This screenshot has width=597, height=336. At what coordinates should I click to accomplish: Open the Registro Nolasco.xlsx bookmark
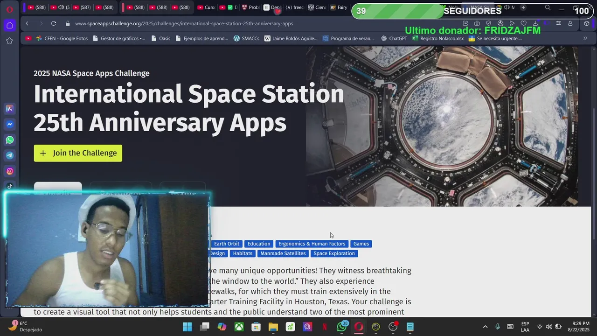click(438, 38)
